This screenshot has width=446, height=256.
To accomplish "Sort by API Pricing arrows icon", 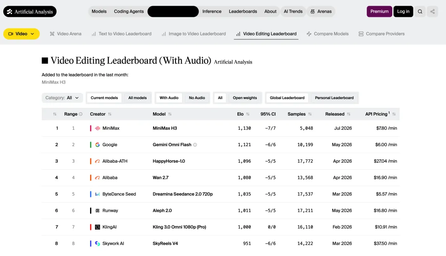I will point(394,114).
